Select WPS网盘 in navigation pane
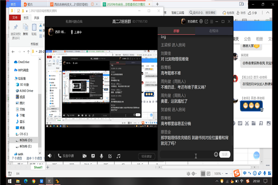 21,70
